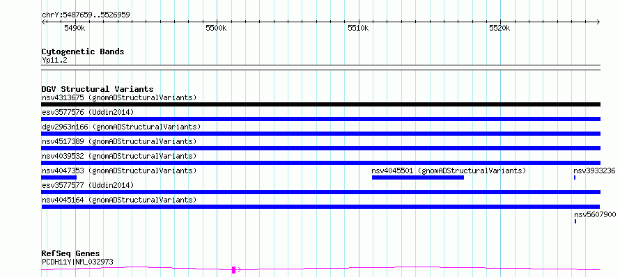Select the magenta PCDH11Y exon block
The image size is (620, 277).
point(233,270)
